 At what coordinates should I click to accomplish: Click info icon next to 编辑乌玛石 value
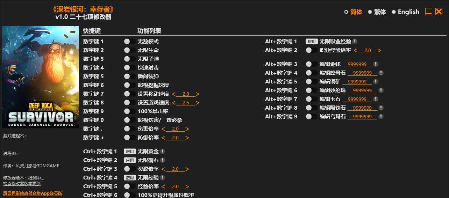[381, 117]
